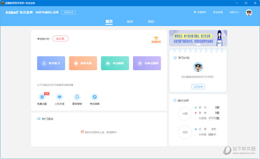Open the green 考点精讲 video lecture card

115,63
